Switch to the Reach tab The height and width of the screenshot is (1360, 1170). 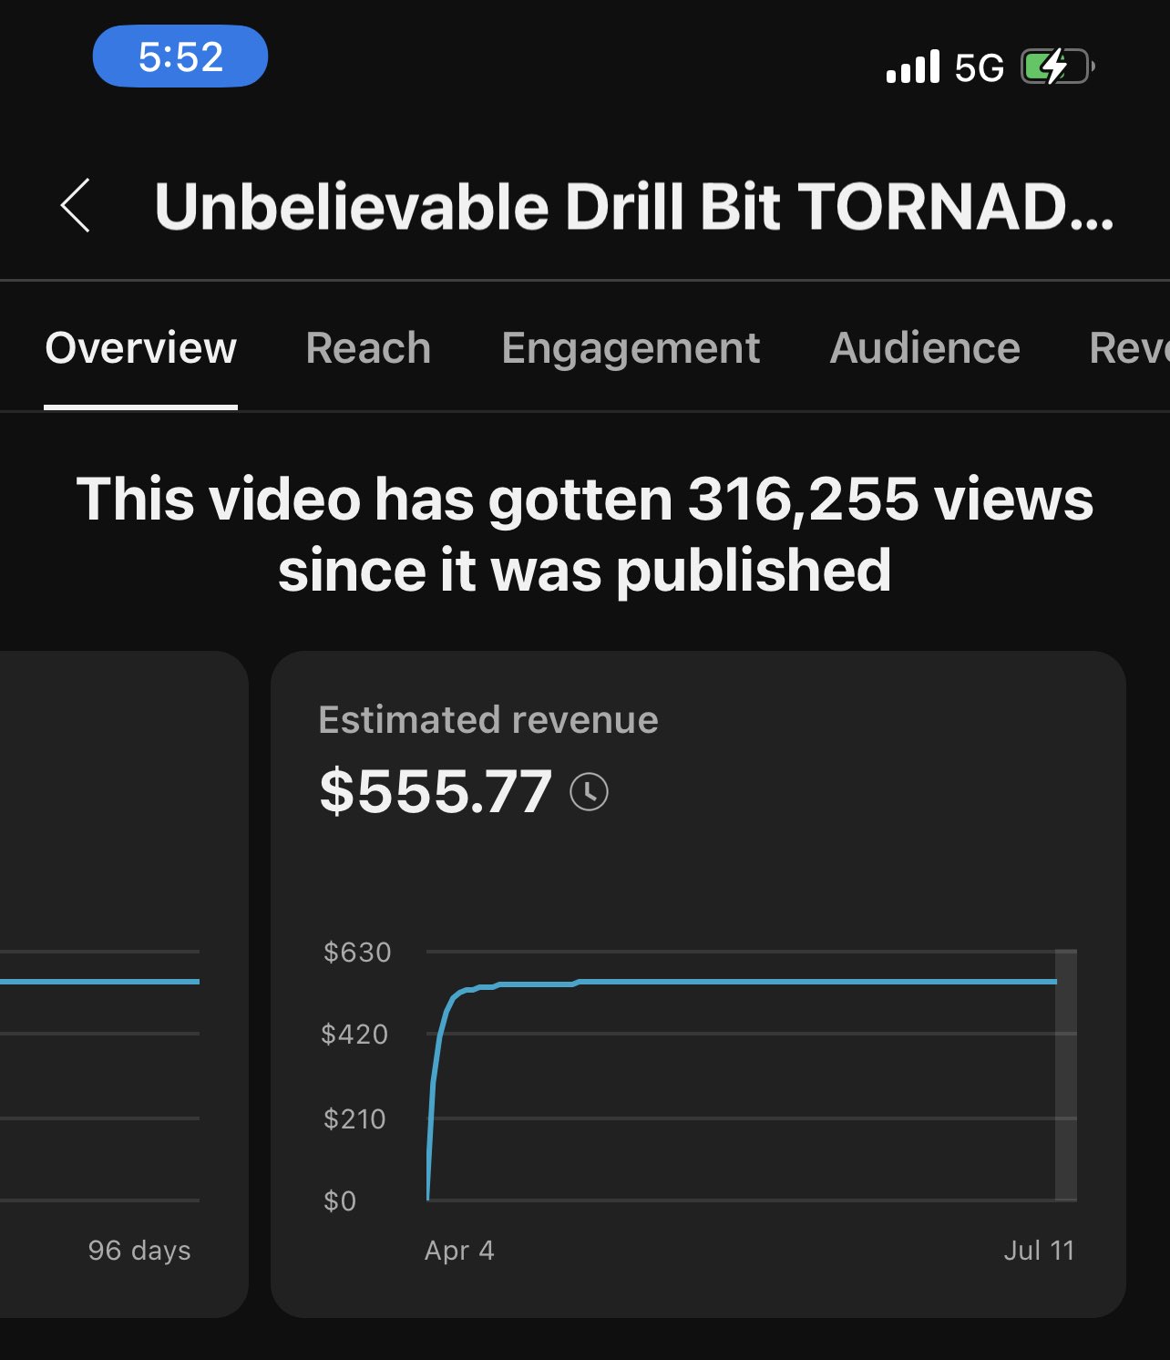coord(368,348)
